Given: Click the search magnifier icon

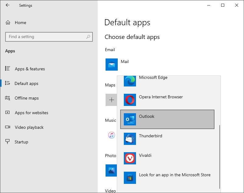Looking at the screenshot, I should (88, 37).
